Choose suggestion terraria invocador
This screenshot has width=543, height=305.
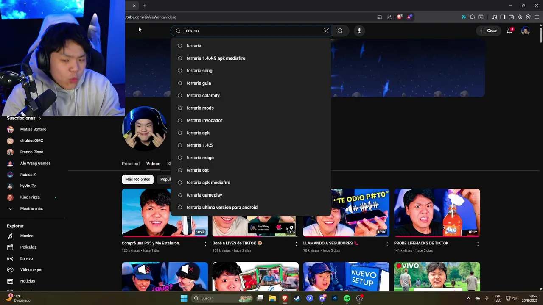coord(251,120)
